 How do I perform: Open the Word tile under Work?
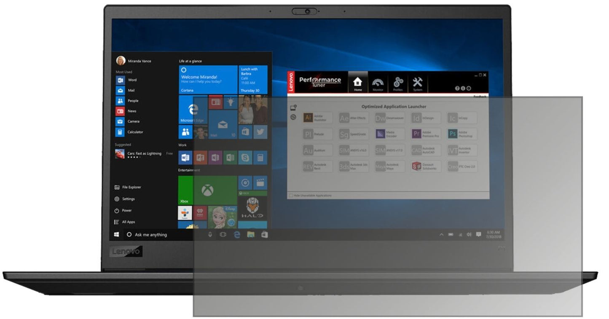185,158
